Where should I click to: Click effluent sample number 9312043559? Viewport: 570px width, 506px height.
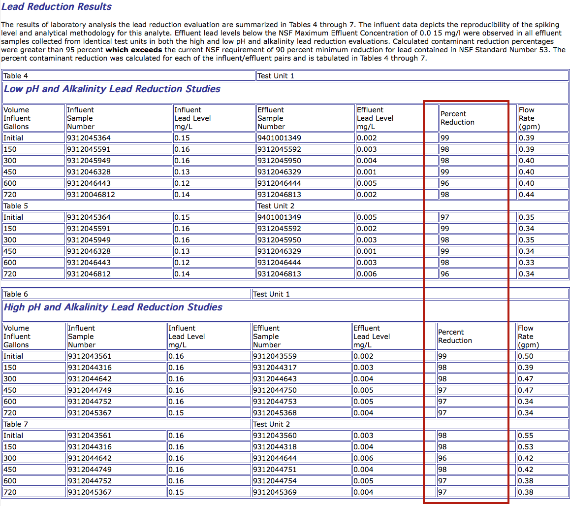tap(275, 356)
